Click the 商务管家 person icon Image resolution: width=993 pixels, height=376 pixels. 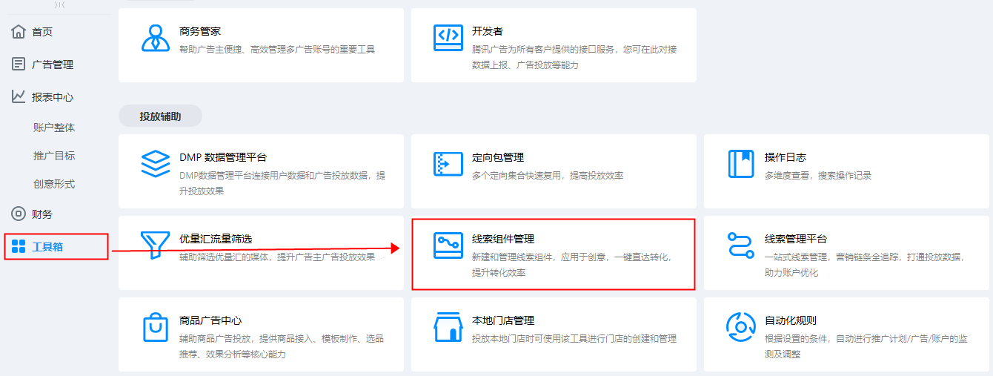[156, 38]
